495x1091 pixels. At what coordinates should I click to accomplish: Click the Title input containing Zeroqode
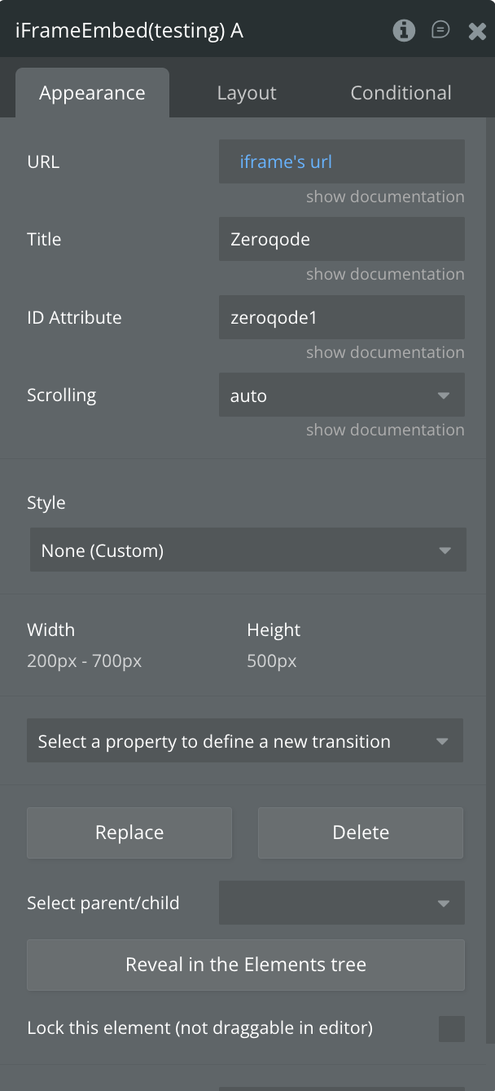341,239
